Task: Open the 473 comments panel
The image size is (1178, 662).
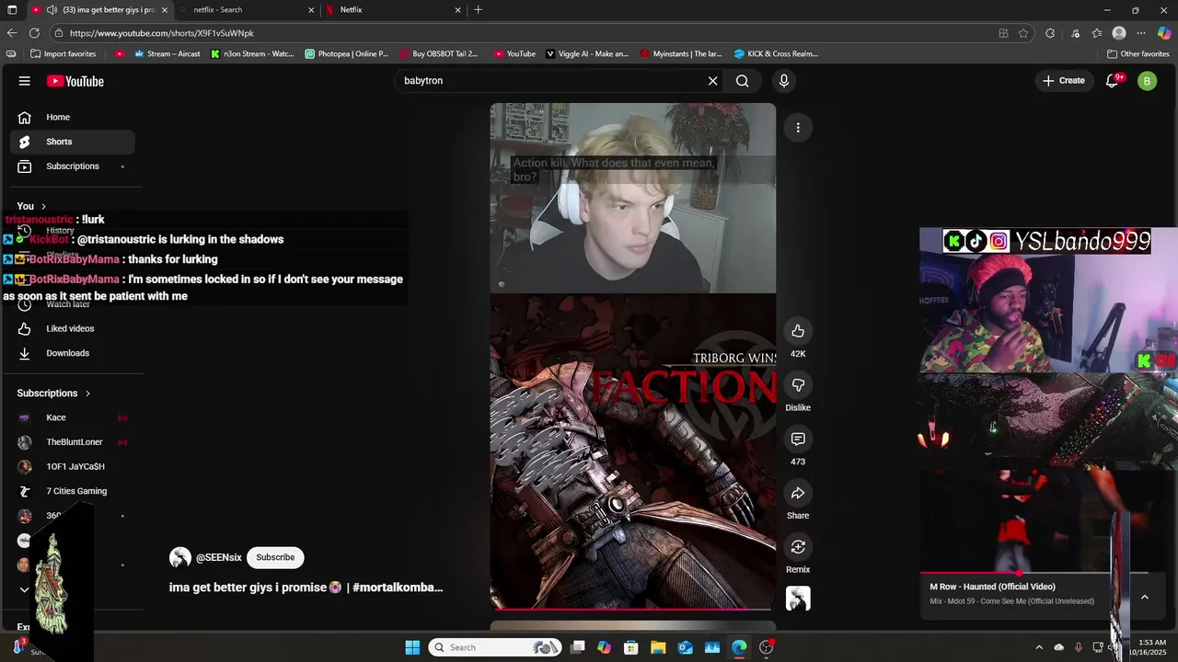Action: click(798, 439)
